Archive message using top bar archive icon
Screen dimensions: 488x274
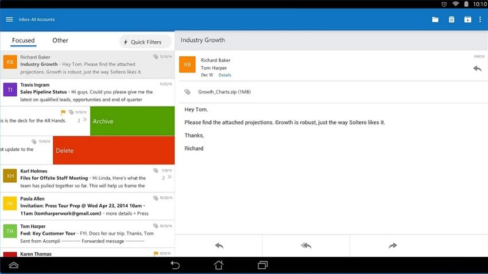[467, 19]
